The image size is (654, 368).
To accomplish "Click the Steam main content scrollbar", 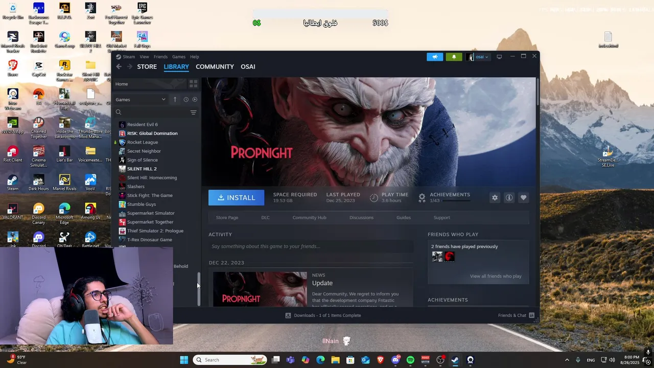I will coord(538,92).
